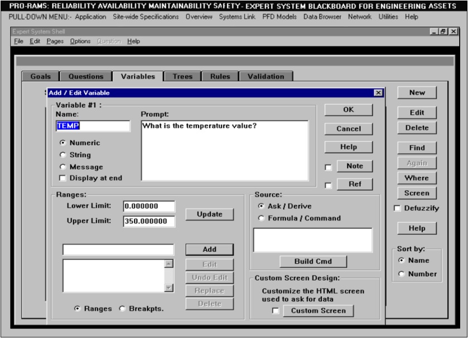Click the Update limits button
Image resolution: width=468 pixels, height=338 pixels.
tap(210, 214)
